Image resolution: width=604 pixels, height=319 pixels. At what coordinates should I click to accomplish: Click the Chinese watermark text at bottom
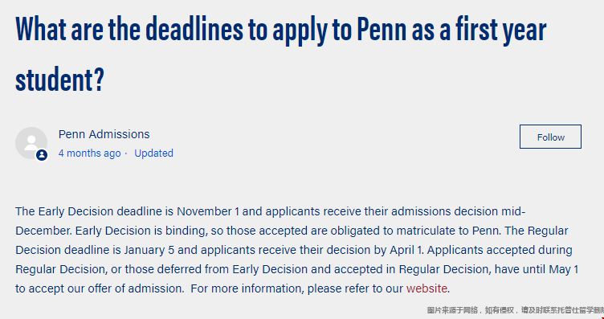[x=515, y=309]
